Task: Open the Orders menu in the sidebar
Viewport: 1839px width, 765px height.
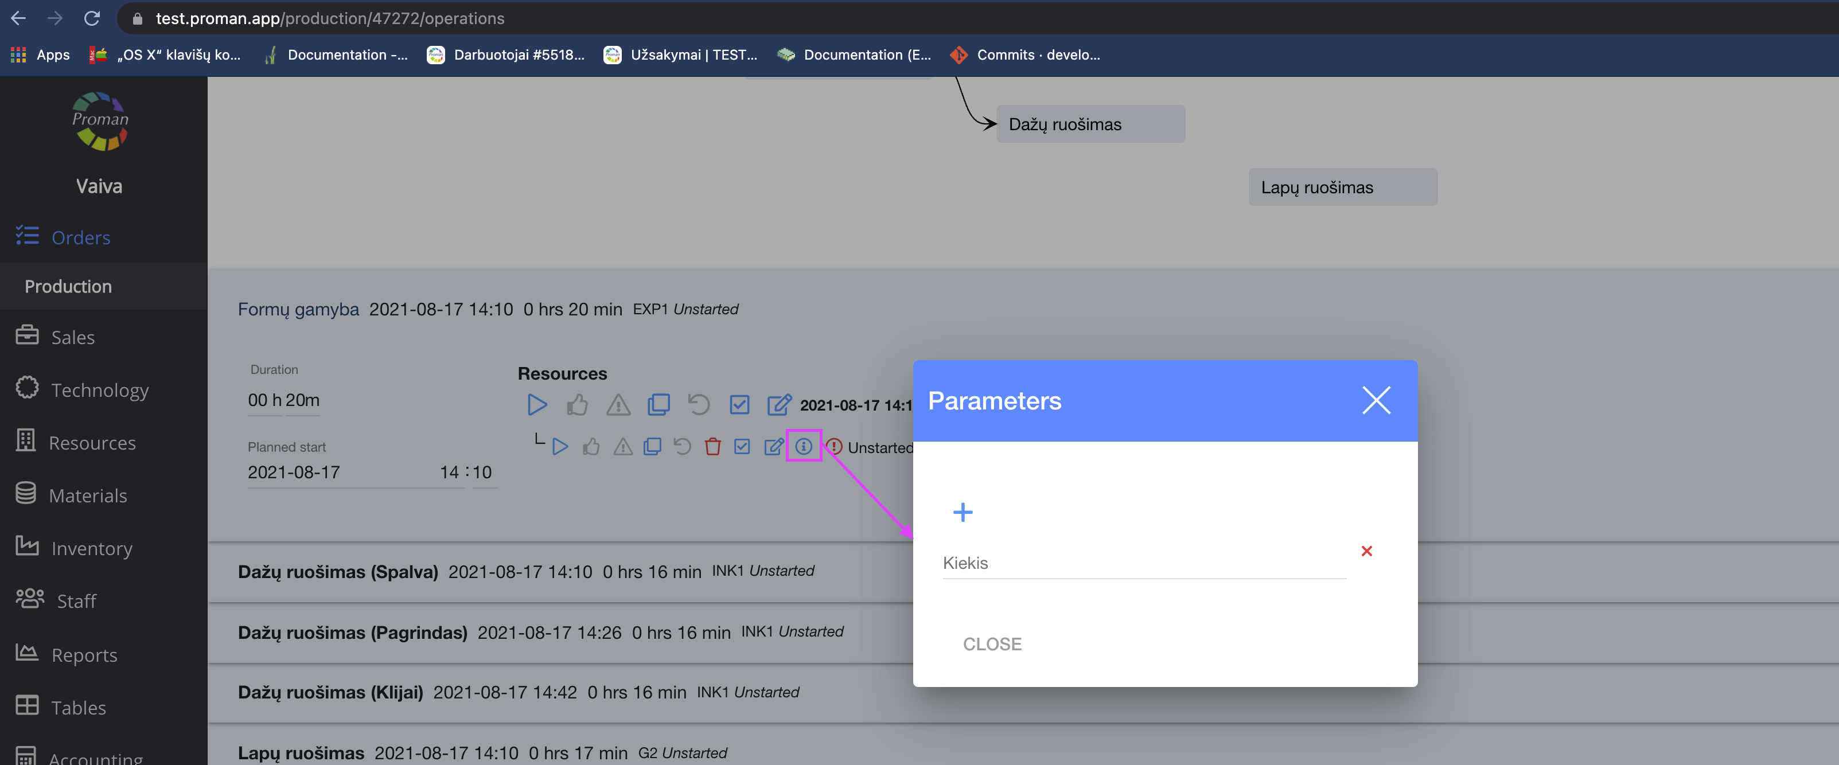Action: point(80,237)
